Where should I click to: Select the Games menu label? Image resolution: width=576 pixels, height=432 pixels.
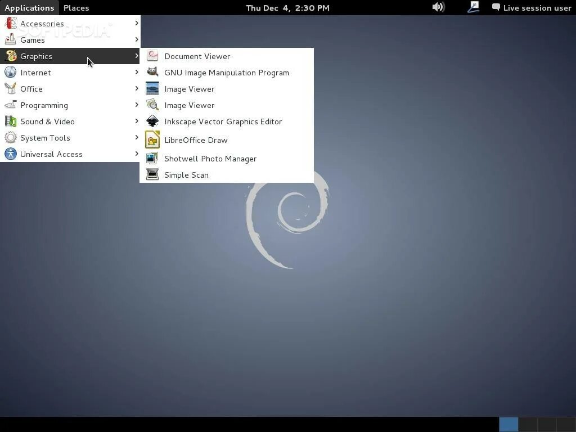(33, 40)
